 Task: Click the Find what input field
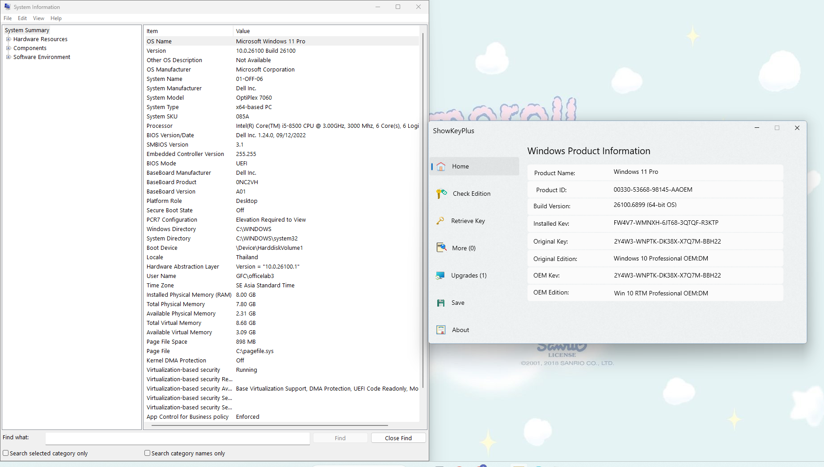[177, 438]
